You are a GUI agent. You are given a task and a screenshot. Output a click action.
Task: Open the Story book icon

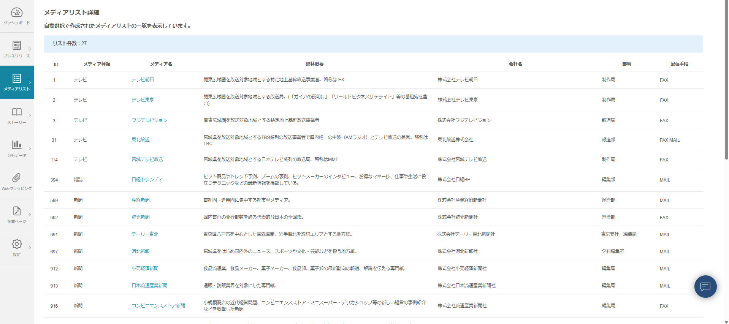[x=17, y=112]
